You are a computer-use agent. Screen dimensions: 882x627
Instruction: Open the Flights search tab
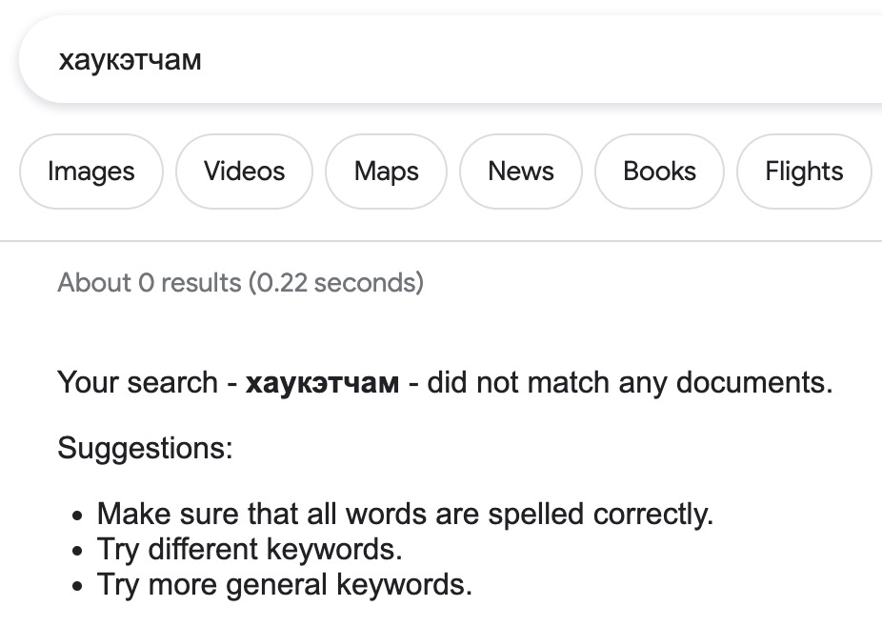tap(803, 172)
